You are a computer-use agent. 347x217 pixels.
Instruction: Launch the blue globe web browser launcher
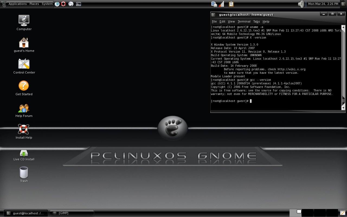57,4
